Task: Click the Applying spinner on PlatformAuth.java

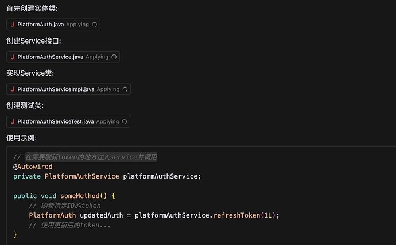Action: [x=95, y=25]
